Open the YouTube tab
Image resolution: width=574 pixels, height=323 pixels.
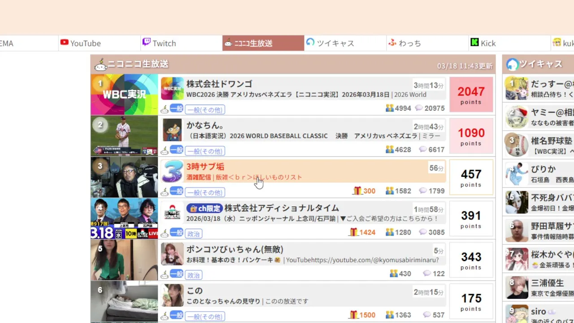[x=100, y=43]
